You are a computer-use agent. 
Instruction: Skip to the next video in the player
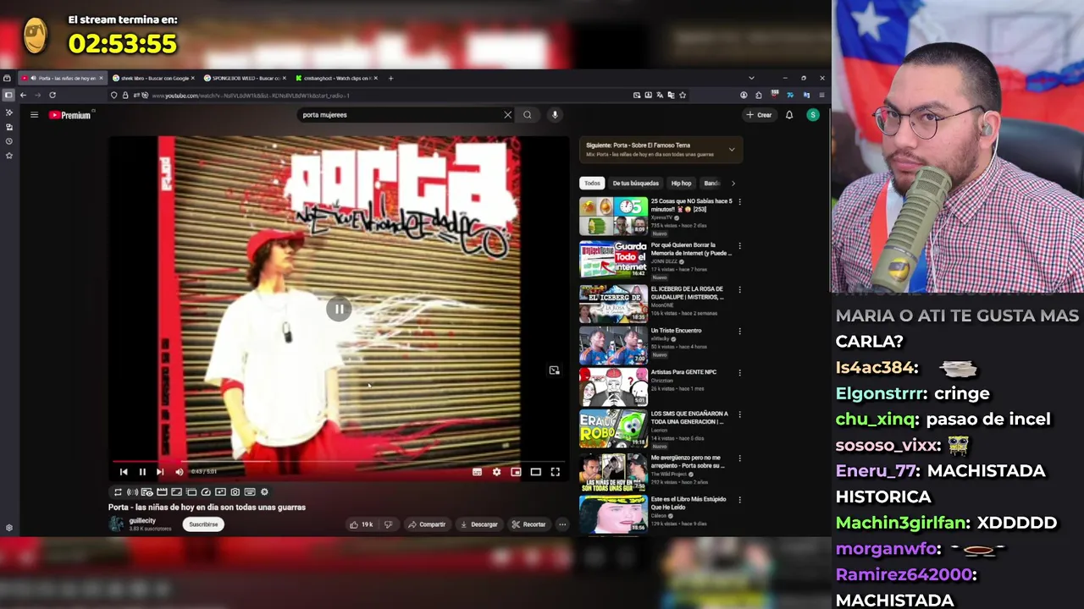159,472
